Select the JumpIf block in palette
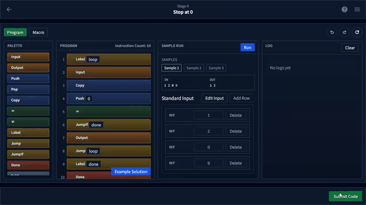Viewport: 366px width, 205px height. click(28, 154)
